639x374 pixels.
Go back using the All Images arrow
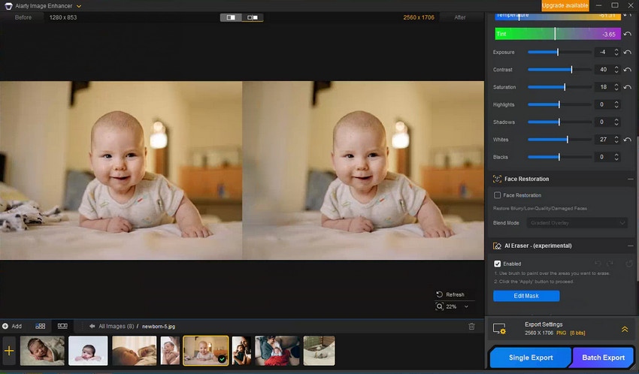92,326
